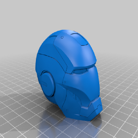The image size is (138, 138).
Task: Click the small rivet on top of helmet
Action: pos(62,37)
